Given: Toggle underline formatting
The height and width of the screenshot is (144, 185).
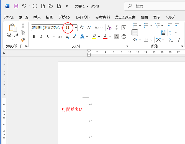Looking at the screenshot, I should 48,37.
